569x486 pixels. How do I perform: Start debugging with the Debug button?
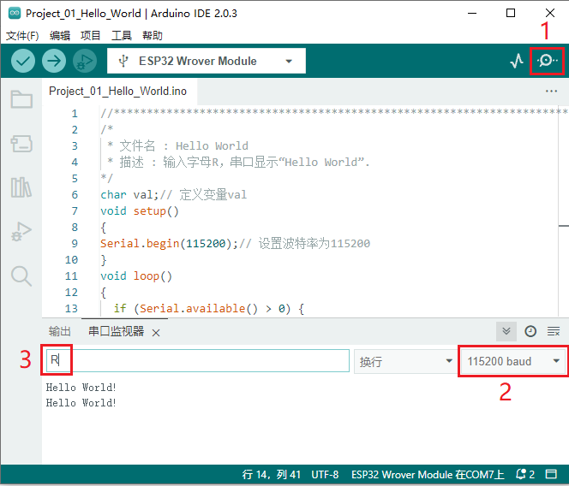pos(85,61)
